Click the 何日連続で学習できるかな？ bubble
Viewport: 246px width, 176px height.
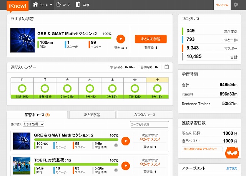(x=202, y=149)
